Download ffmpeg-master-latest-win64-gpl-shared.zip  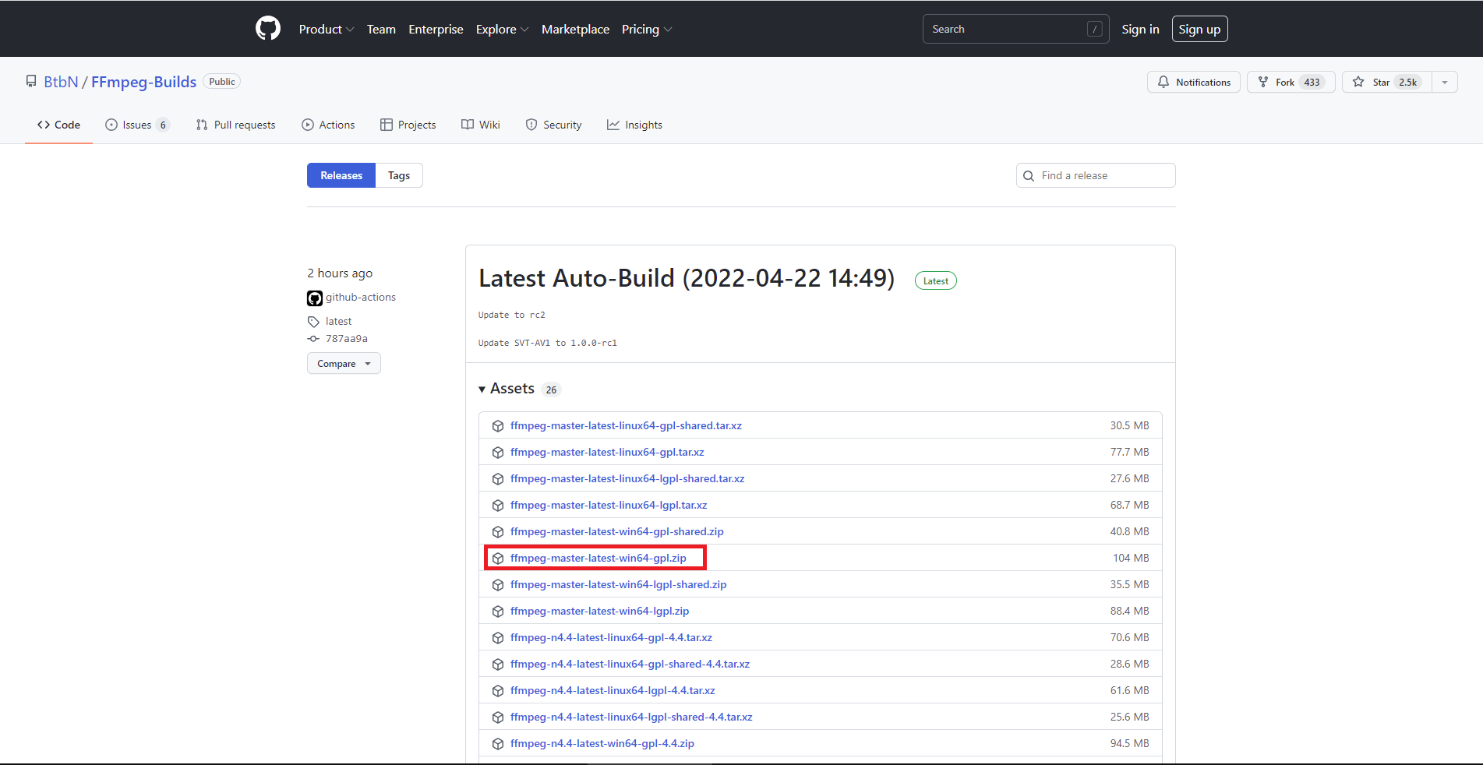click(x=617, y=532)
